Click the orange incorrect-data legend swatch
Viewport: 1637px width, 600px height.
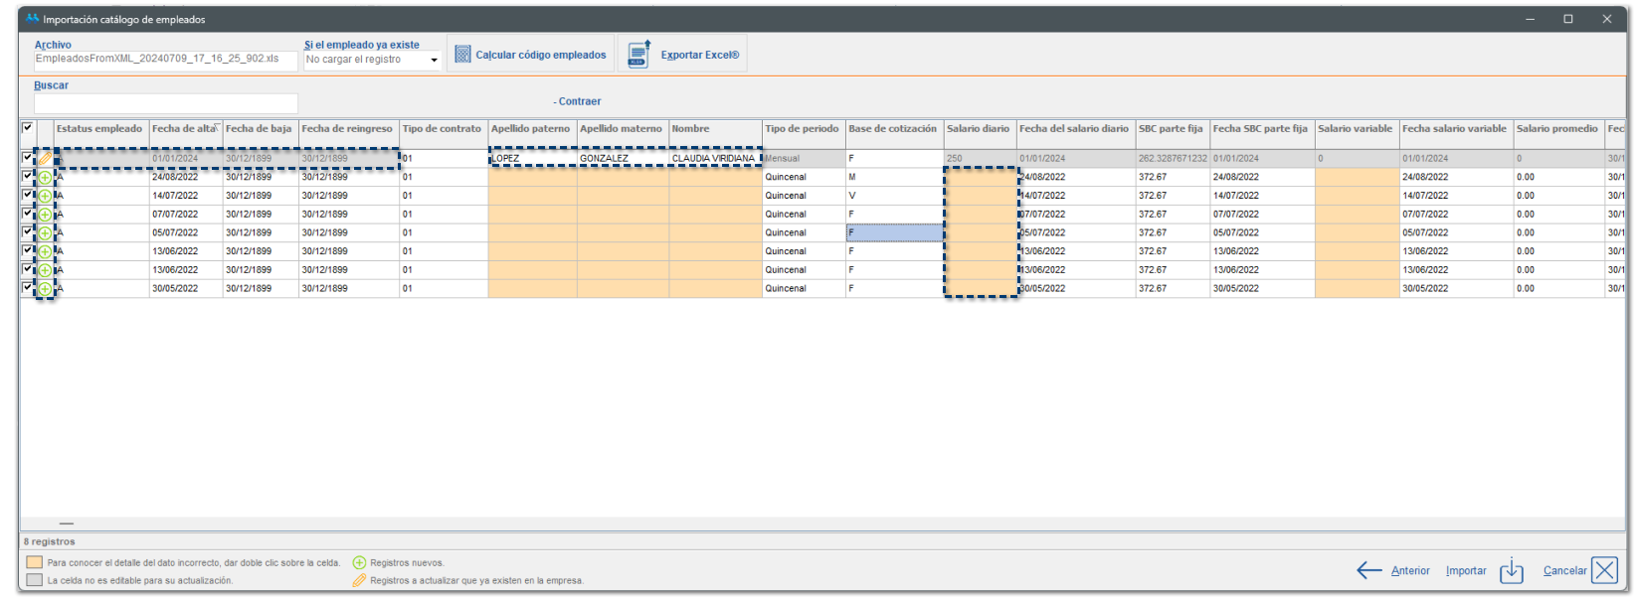point(35,562)
